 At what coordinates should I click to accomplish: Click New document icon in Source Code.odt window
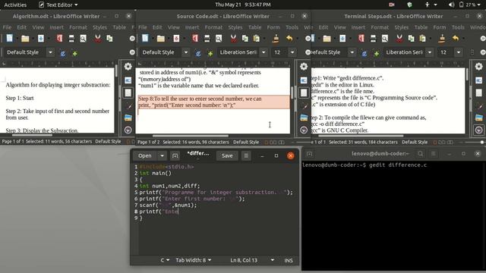click(145, 39)
